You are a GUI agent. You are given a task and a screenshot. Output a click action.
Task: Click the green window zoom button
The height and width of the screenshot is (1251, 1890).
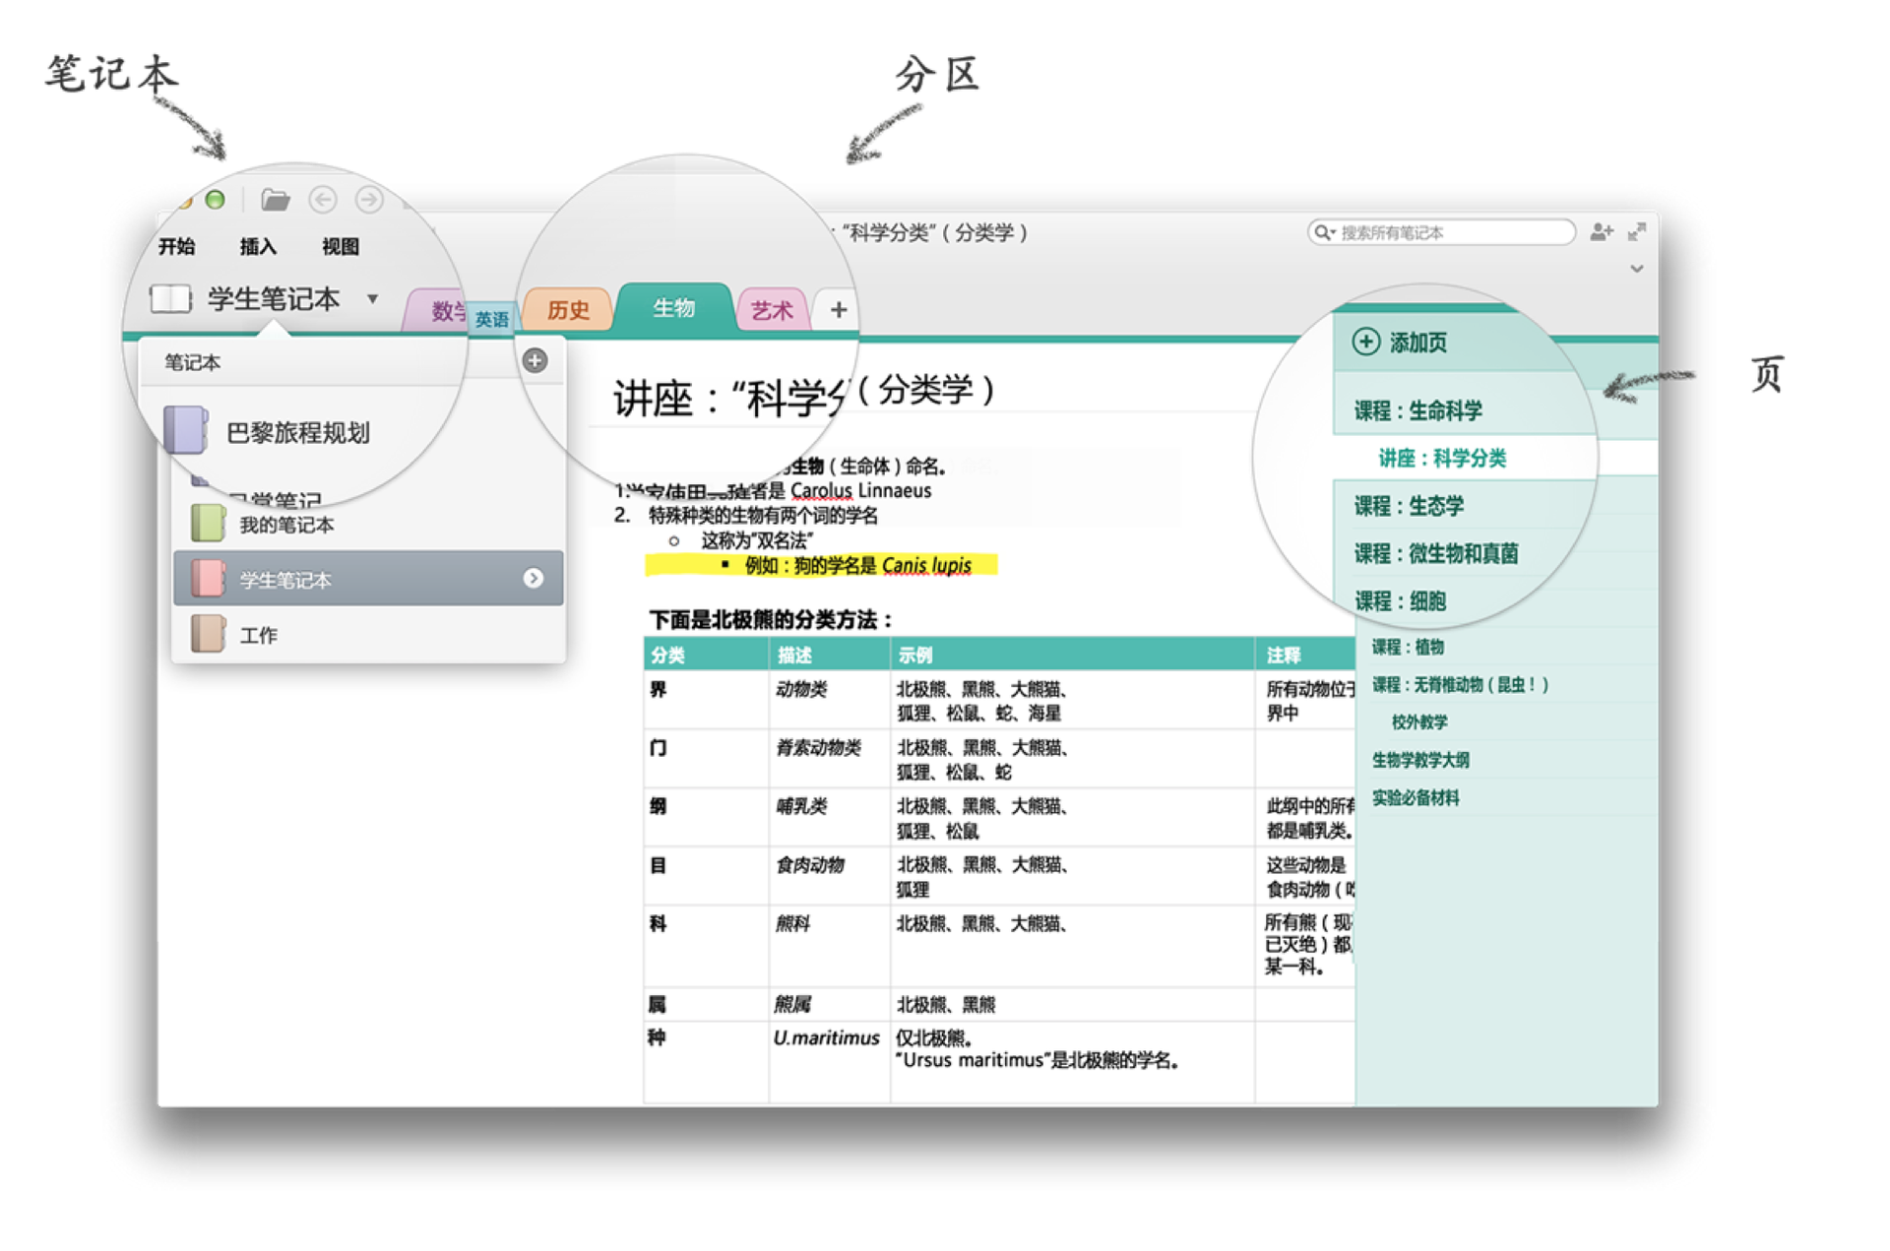(215, 200)
